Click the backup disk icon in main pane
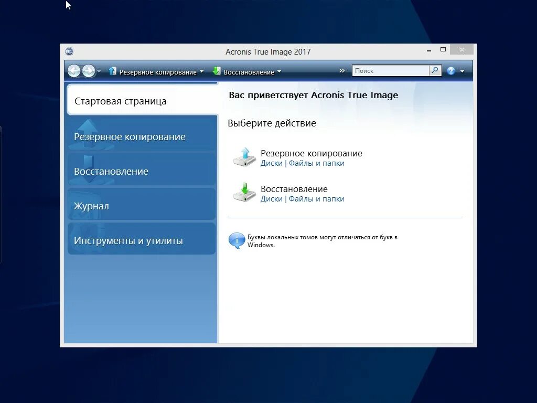Screen dimensions: 537x403 244,157
